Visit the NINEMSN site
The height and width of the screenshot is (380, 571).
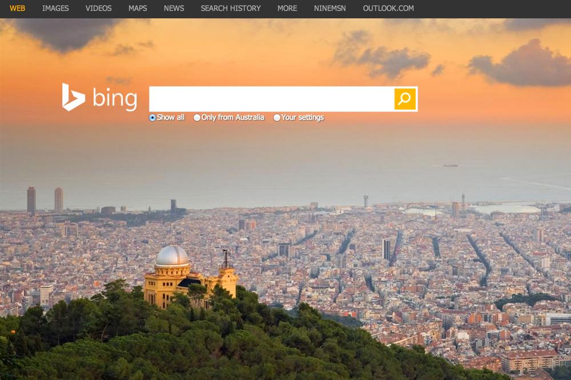(329, 9)
